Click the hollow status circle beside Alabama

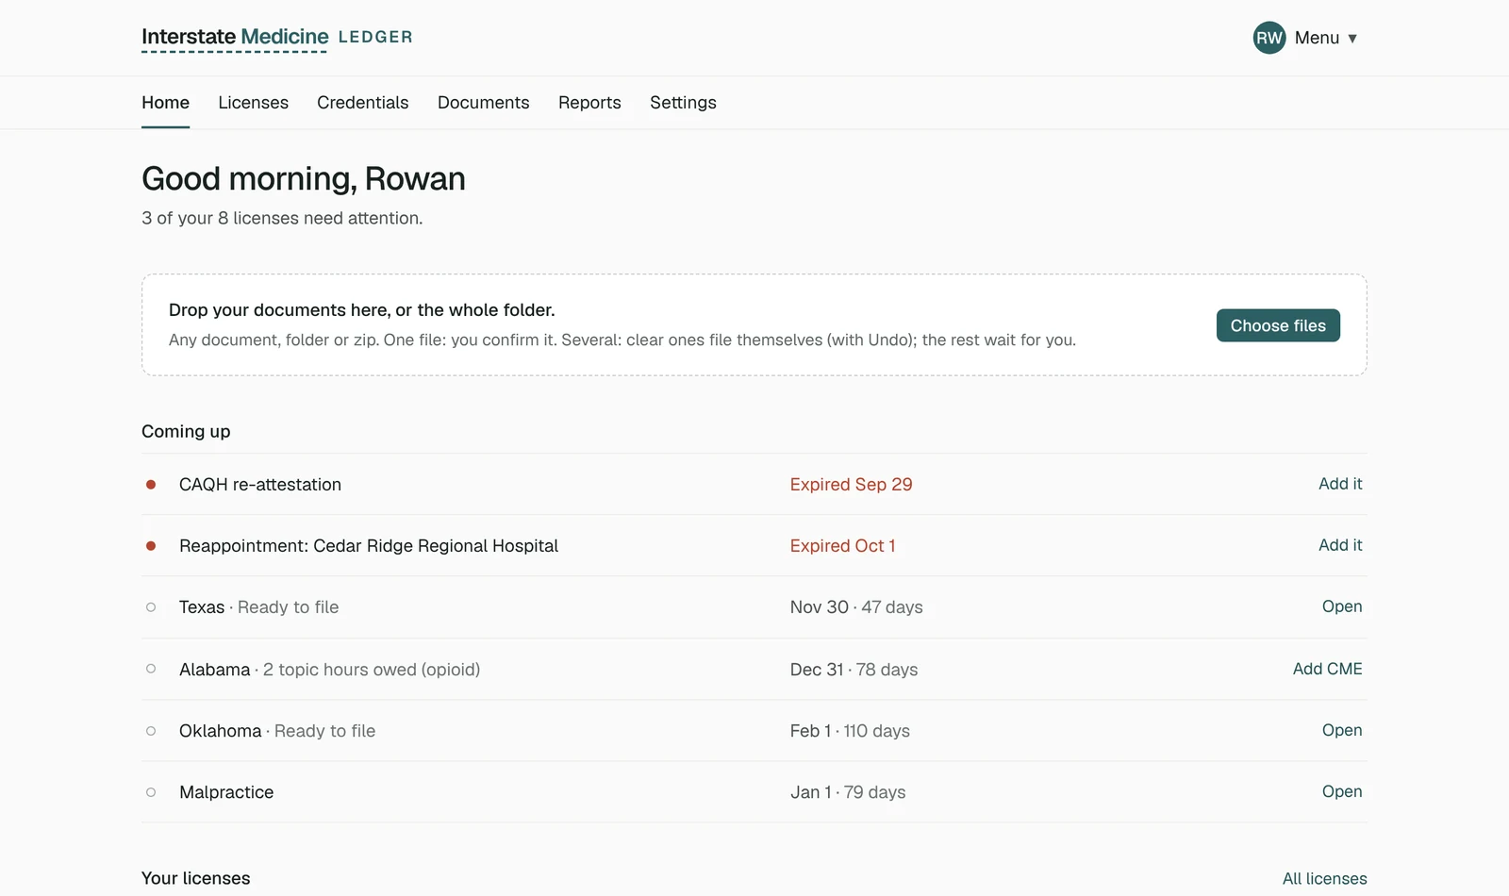(x=151, y=669)
